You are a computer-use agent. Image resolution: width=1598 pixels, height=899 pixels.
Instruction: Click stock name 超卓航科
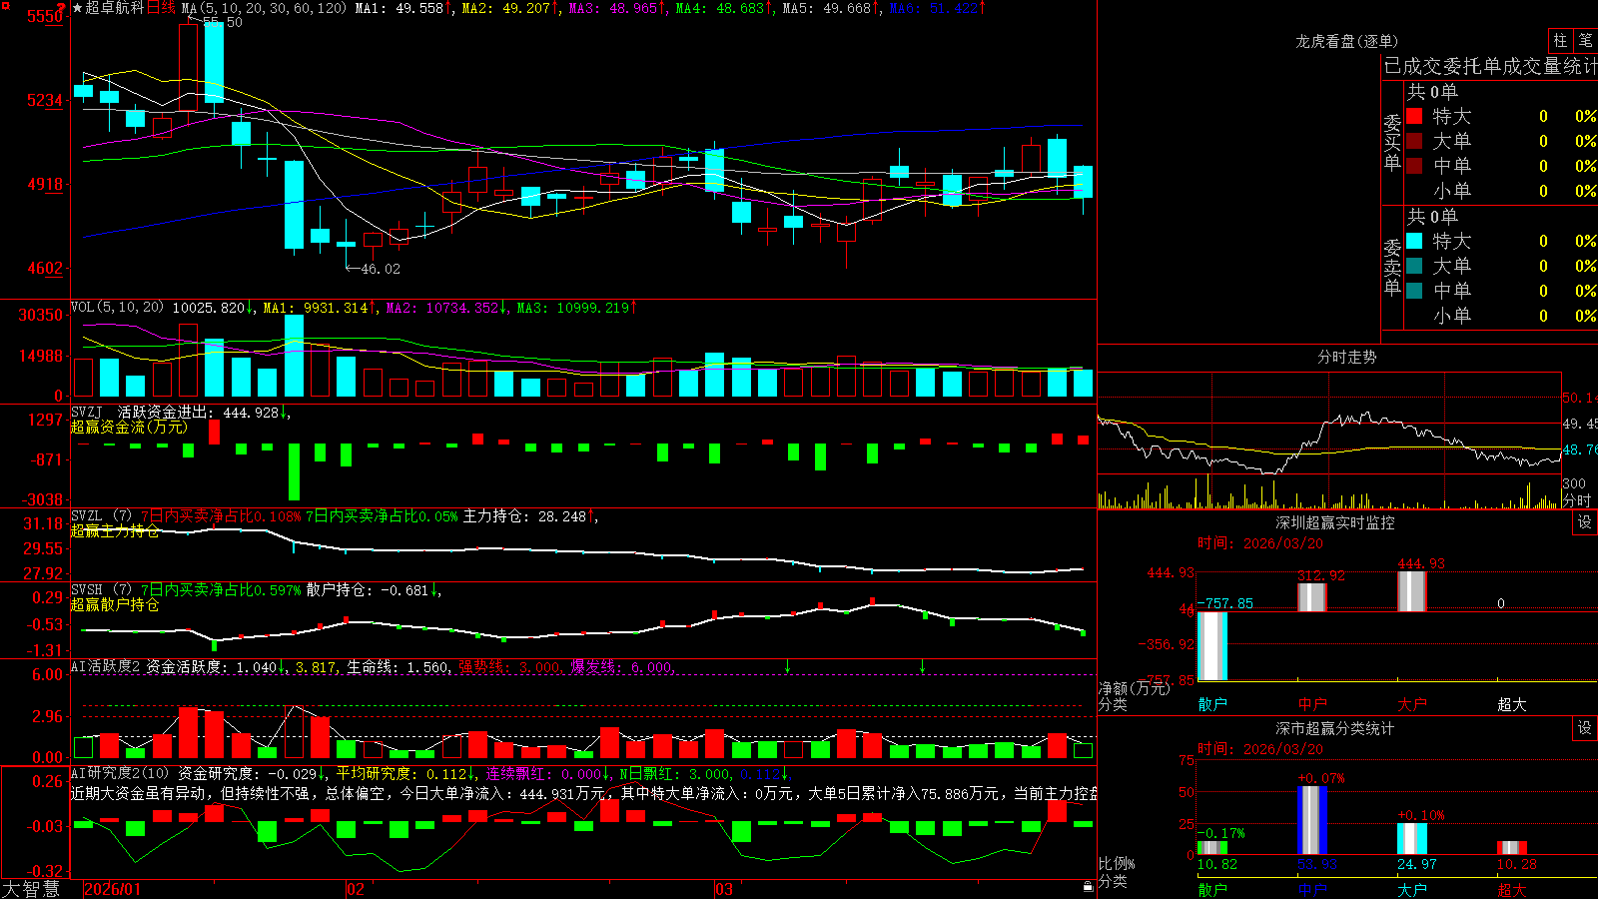[115, 8]
